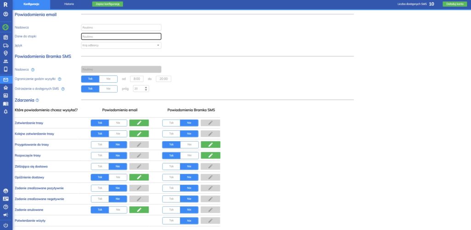Set Ograniczenie godzin wysyłki to Nie
This screenshot has width=471, height=230.
[x=108, y=79]
